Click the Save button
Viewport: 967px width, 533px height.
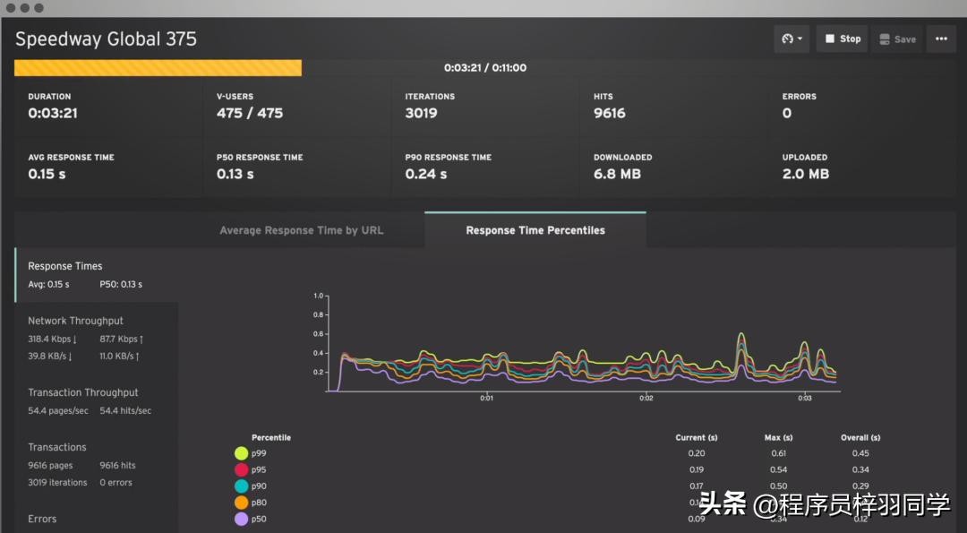click(897, 39)
